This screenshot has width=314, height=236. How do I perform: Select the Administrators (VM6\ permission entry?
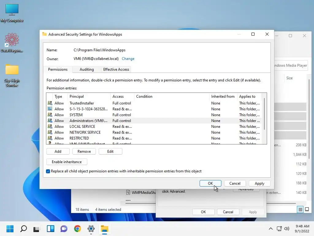pos(154,120)
